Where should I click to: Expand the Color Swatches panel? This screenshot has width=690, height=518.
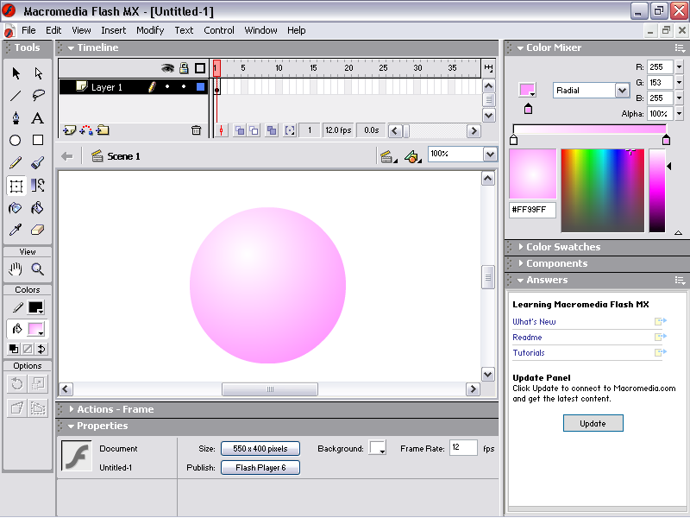click(562, 247)
